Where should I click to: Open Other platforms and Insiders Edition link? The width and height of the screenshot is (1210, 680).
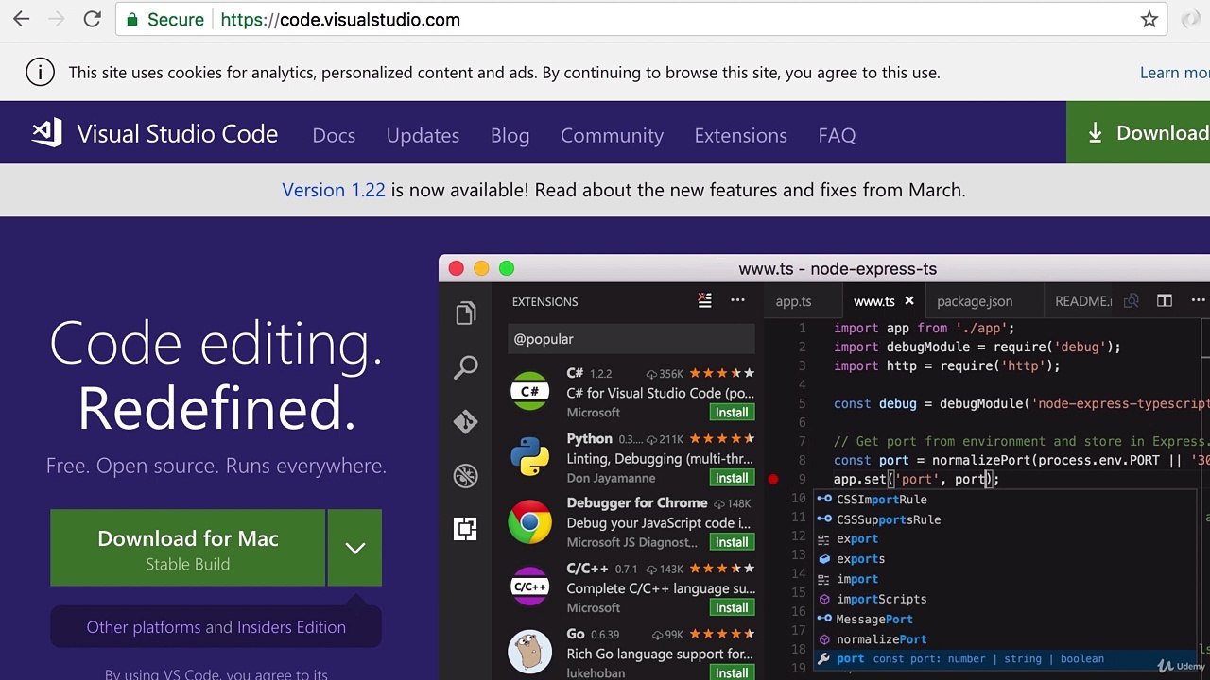click(x=216, y=627)
